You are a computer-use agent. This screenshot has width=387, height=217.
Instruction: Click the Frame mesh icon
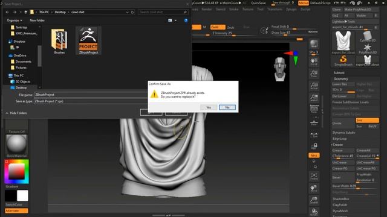(314, 176)
